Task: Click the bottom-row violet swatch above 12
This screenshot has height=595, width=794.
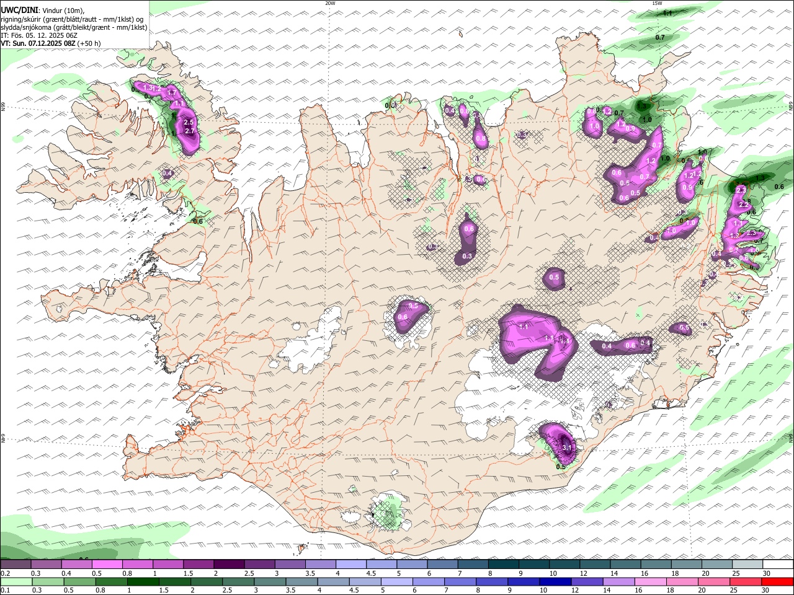Action: pos(587,581)
